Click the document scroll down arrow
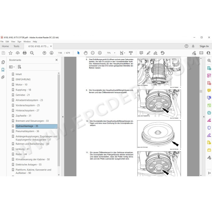Image resolution: width=212 pixels, height=212 pixels. [x=201, y=175]
